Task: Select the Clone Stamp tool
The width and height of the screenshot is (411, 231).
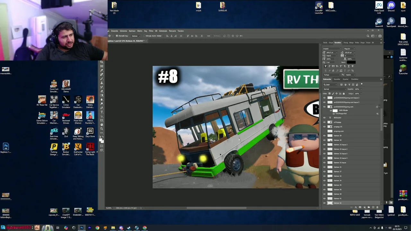Action: [x=102, y=83]
